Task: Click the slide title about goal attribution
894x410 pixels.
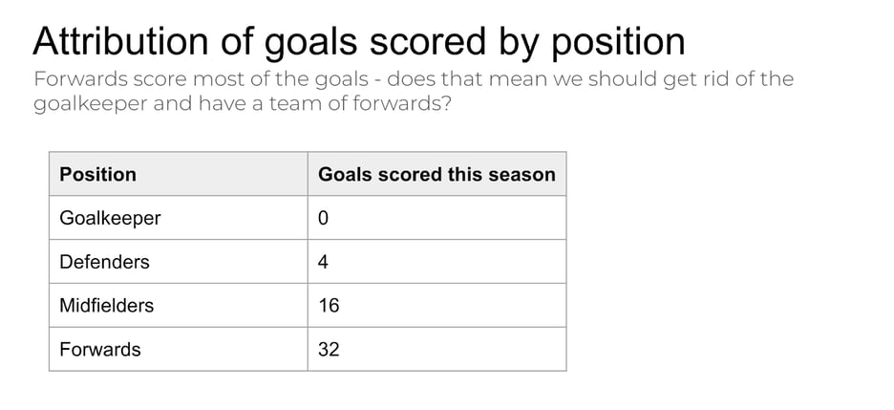Action: tap(358, 41)
